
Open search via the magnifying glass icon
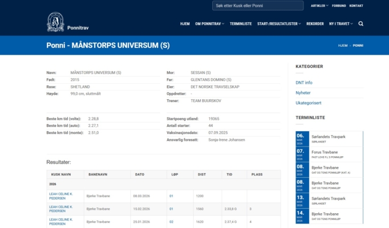360,24
